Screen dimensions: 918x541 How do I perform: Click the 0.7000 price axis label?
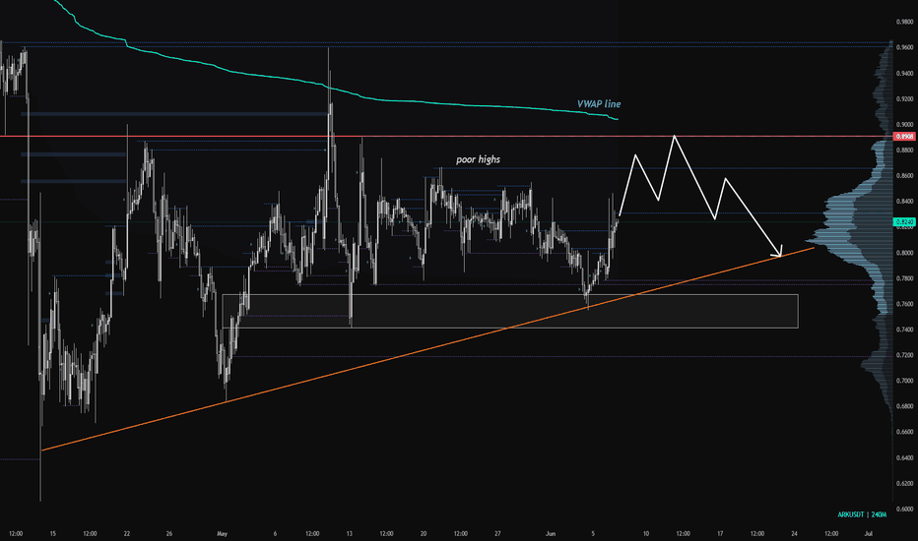pos(904,381)
